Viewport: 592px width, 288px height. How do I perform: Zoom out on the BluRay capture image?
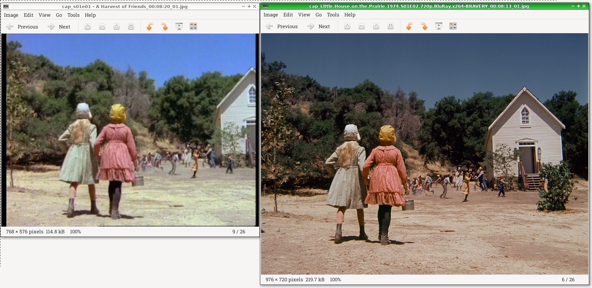click(362, 26)
